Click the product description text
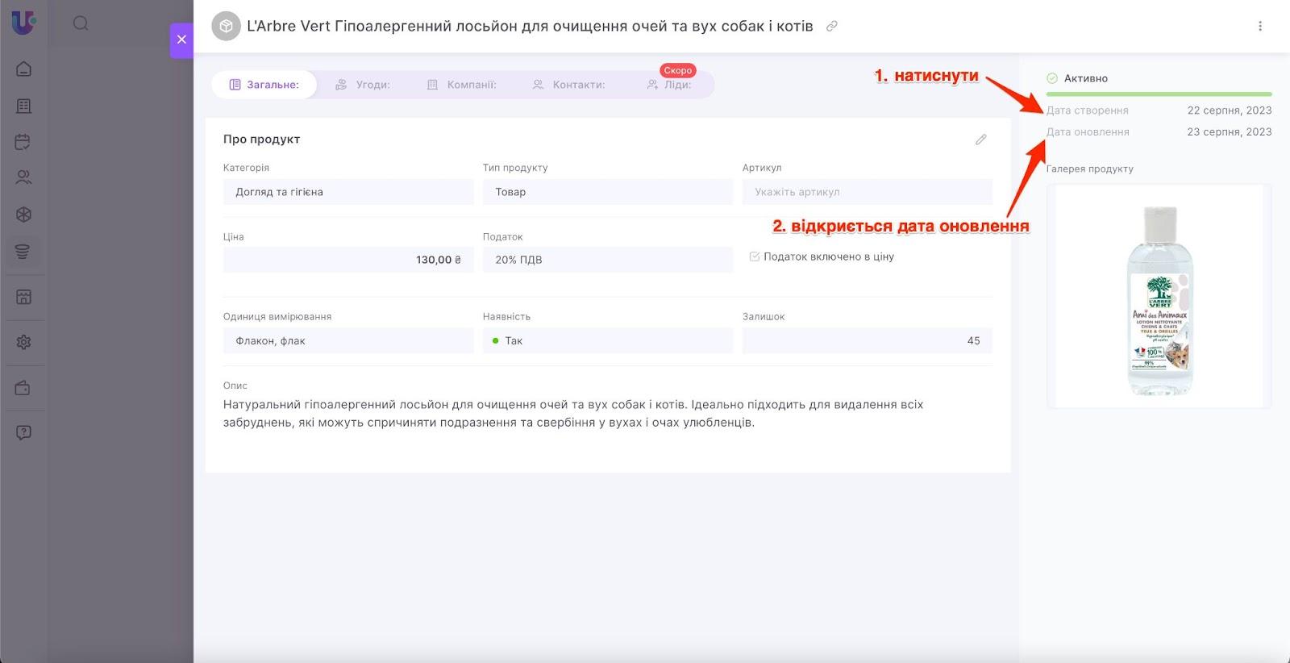 coord(573,413)
